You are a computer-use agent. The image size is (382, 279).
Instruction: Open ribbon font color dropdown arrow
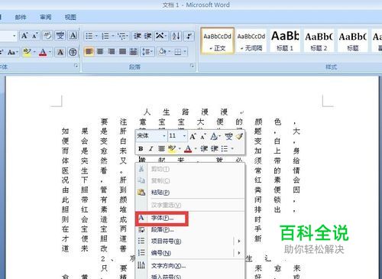50,52
